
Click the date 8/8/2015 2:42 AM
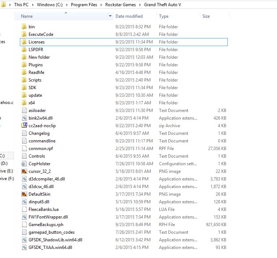click(x=132, y=34)
